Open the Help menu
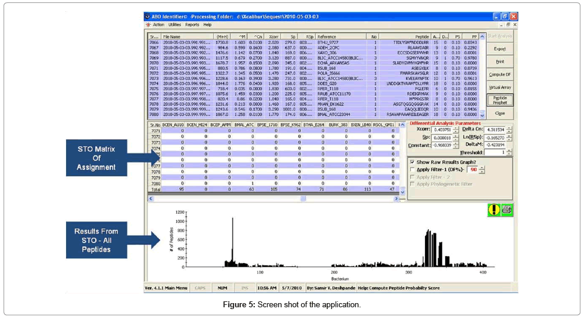 point(207,25)
